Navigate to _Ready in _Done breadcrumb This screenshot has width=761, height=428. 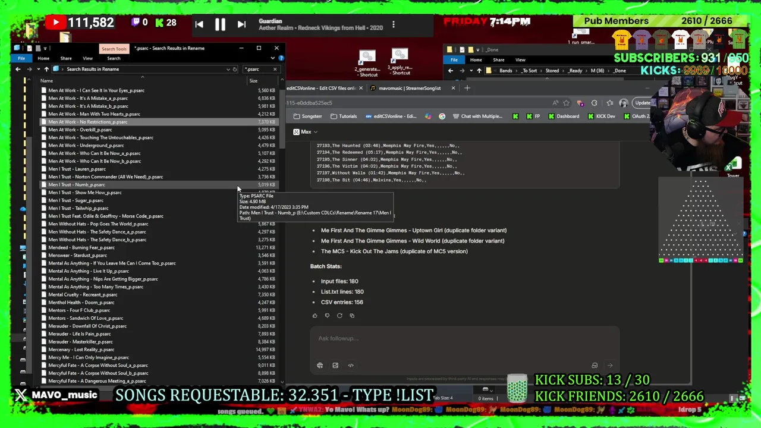575,71
